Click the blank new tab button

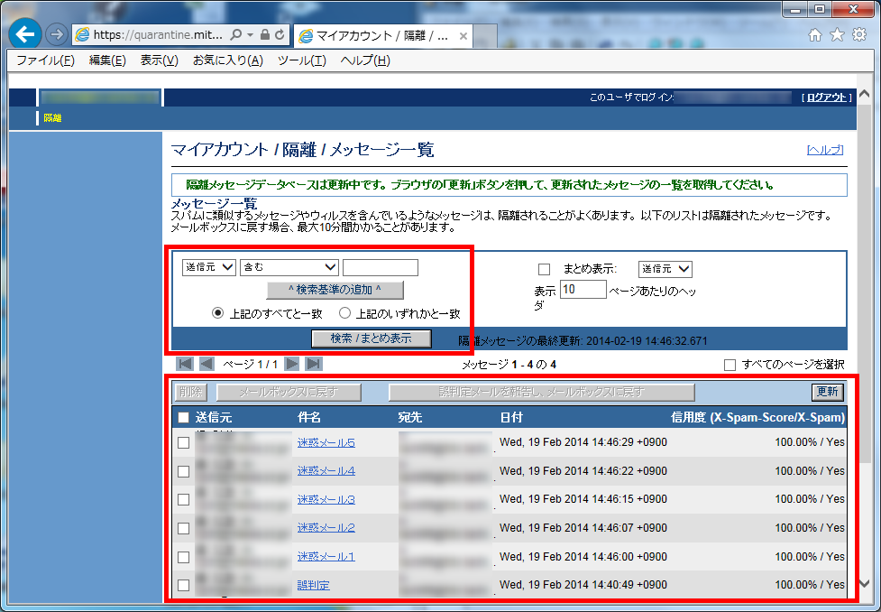(x=485, y=35)
